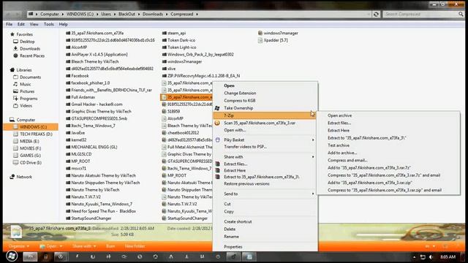Viewport: 468px width, 263px height.
Task: Click Compress and email... entry
Action: [x=347, y=160]
